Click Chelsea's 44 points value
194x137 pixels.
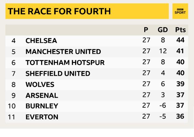click(x=180, y=40)
